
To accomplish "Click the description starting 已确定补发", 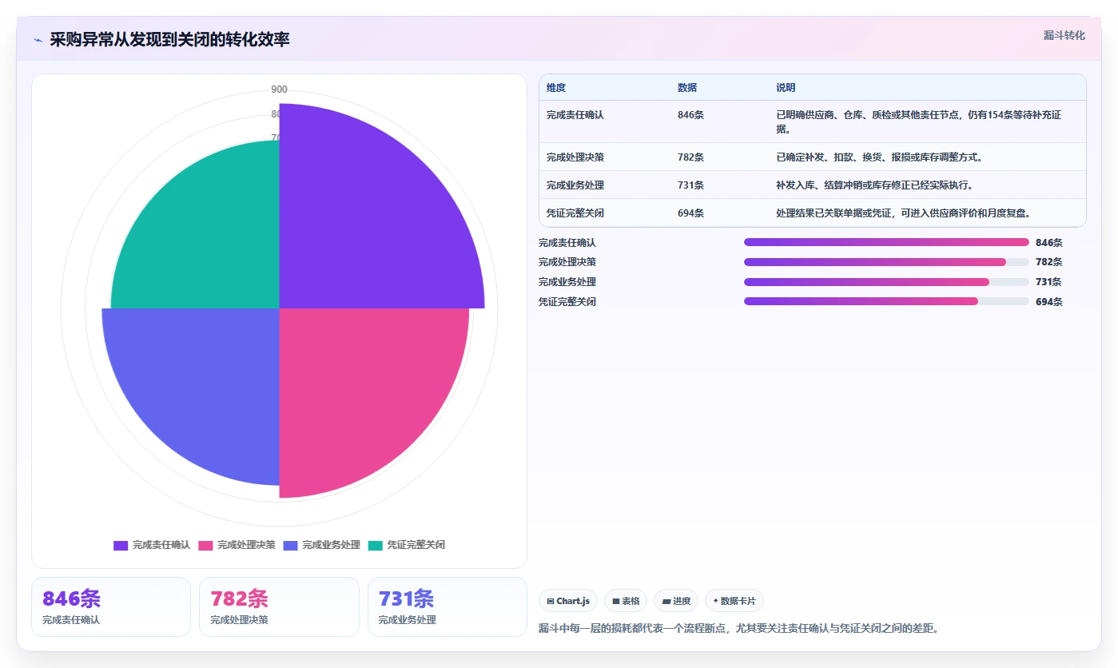I will pos(879,157).
